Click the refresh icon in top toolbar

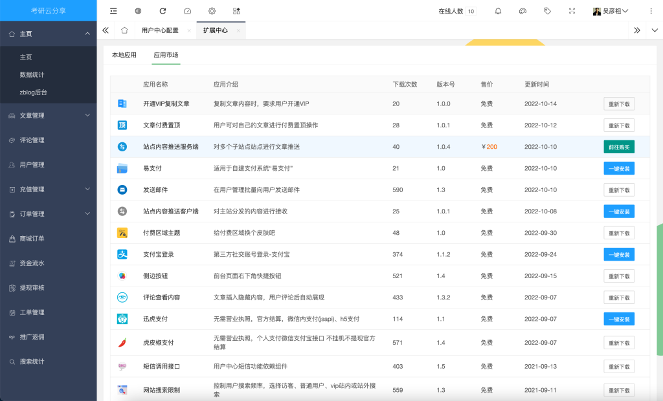point(163,11)
